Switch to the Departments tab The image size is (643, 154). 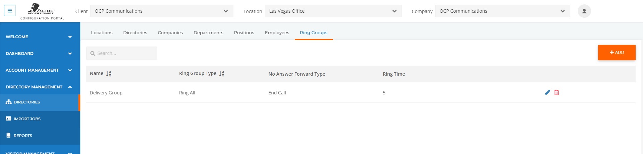coord(208,32)
